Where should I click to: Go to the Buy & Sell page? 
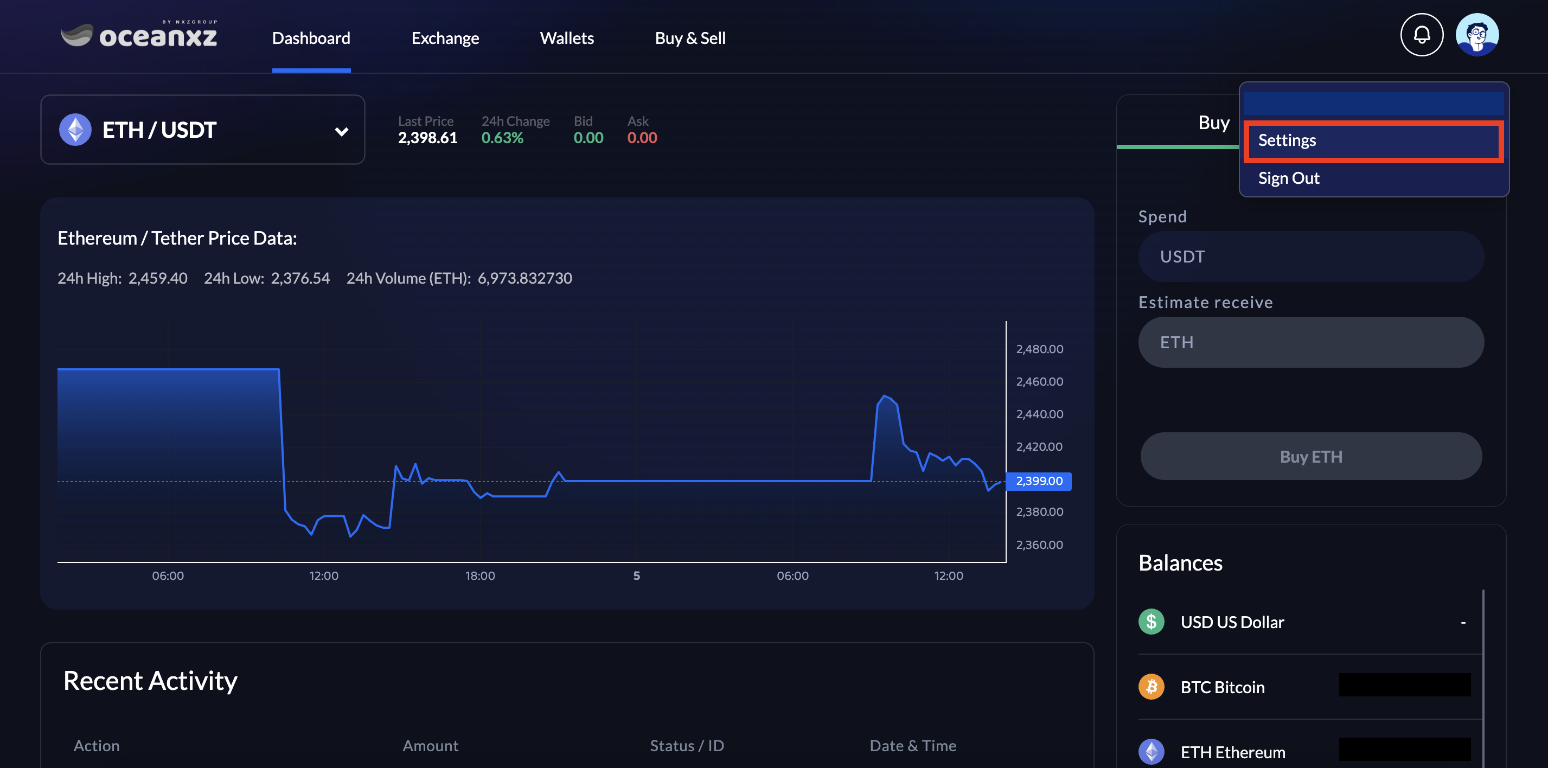690,39
